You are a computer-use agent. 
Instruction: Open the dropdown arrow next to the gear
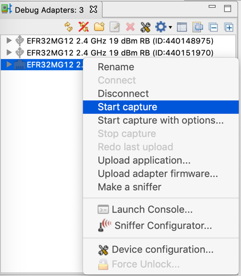coord(170,27)
